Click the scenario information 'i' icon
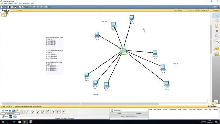The height and width of the screenshot is (124, 220). point(112,110)
